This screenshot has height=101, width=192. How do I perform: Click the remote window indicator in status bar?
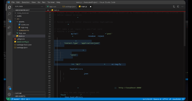click(8, 99)
